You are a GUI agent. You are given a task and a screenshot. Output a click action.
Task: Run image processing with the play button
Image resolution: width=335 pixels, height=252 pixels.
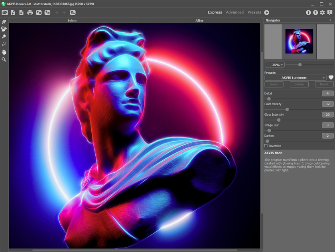pyautogui.click(x=266, y=12)
